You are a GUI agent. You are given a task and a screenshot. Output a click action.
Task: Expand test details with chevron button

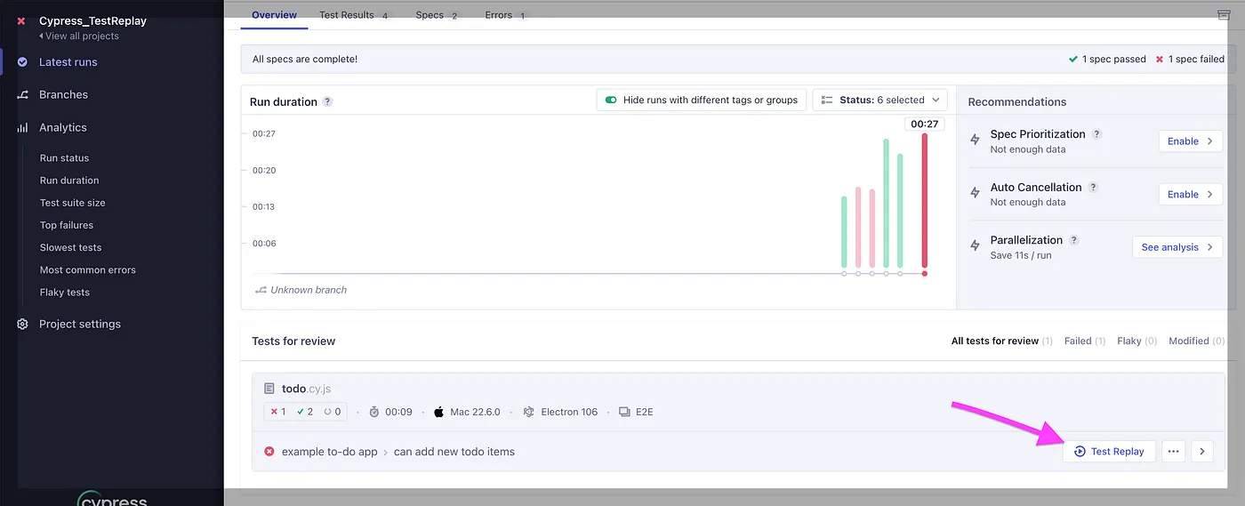coord(1202,452)
